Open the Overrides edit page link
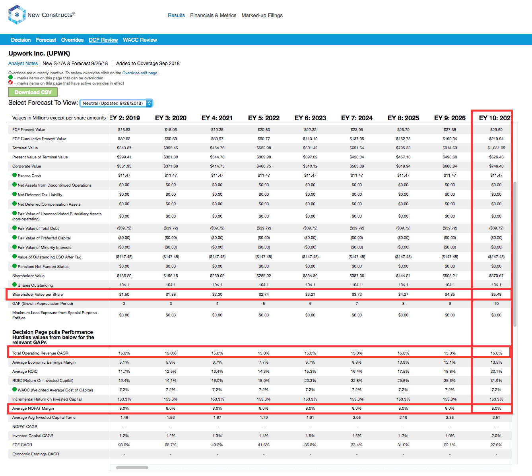This screenshot has width=532, height=476. point(140,73)
